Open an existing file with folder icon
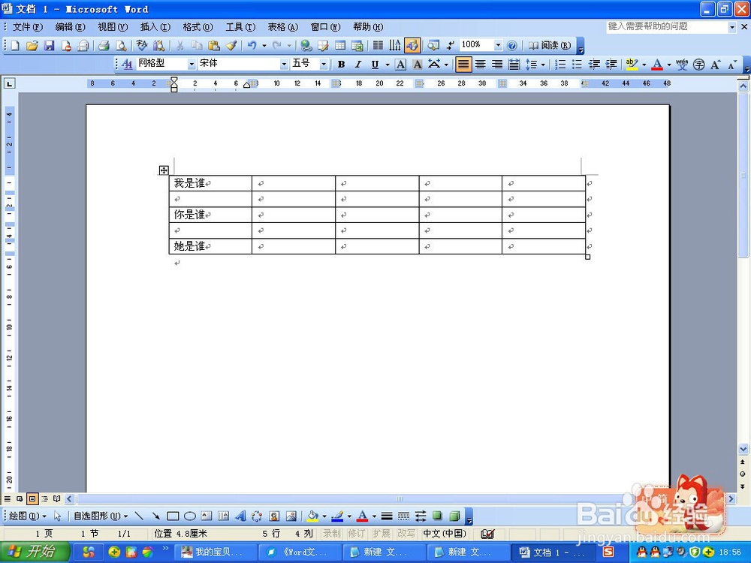Viewport: 751px width, 563px height. pos(32,46)
